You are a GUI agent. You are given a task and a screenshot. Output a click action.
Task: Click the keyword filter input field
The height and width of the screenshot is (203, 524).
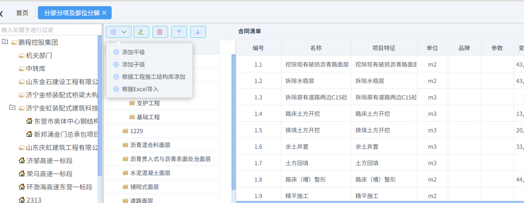[x=49, y=30]
